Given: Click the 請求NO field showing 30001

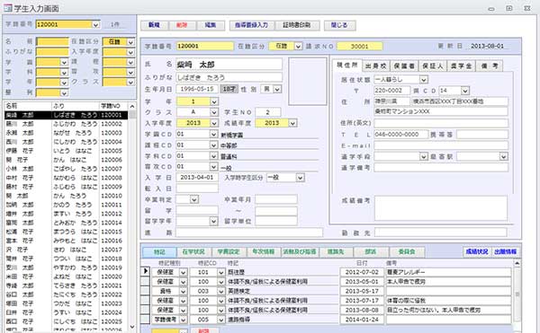Looking at the screenshot, I should click(x=359, y=47).
